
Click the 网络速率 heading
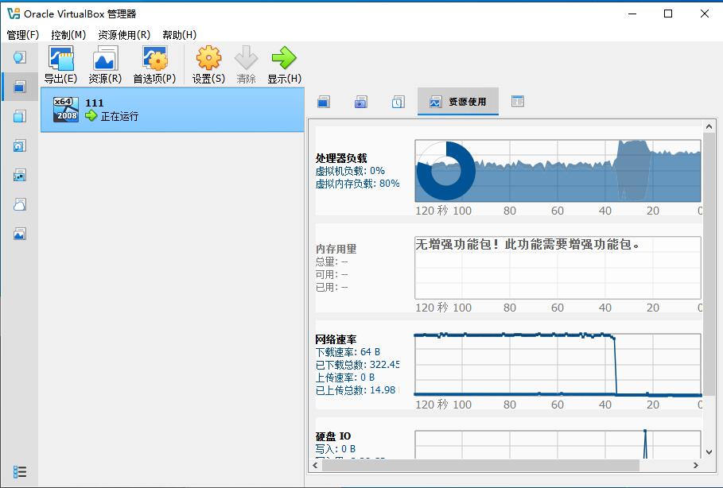pyautogui.click(x=336, y=339)
